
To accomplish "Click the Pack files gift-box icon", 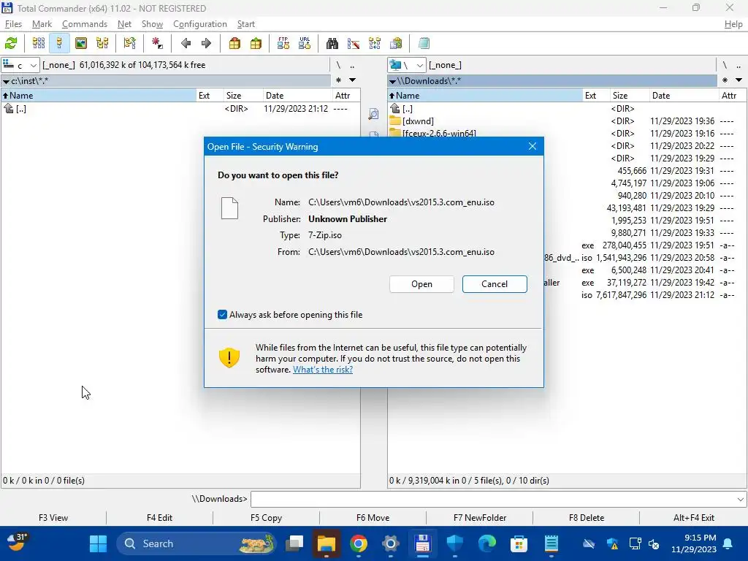I will 234,43.
